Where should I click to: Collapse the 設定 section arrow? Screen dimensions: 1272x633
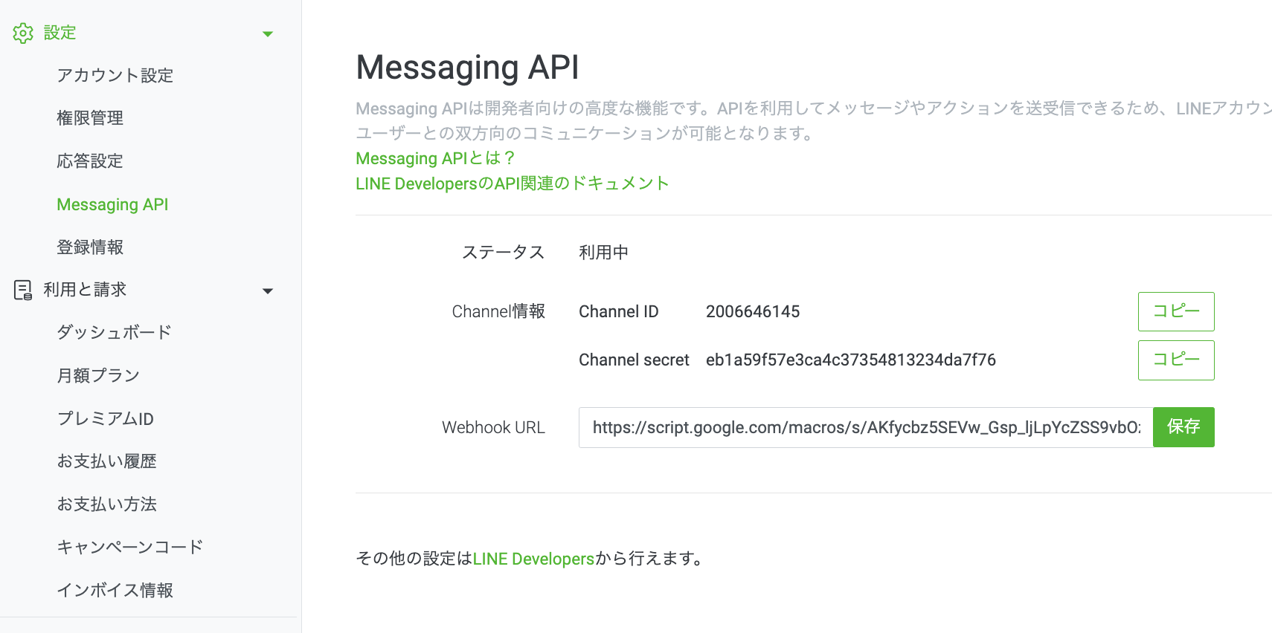tap(268, 34)
